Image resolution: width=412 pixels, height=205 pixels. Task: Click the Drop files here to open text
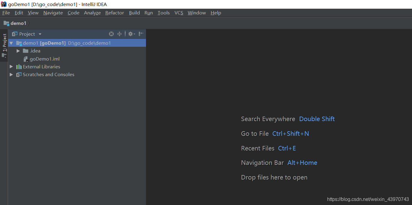coord(274,177)
